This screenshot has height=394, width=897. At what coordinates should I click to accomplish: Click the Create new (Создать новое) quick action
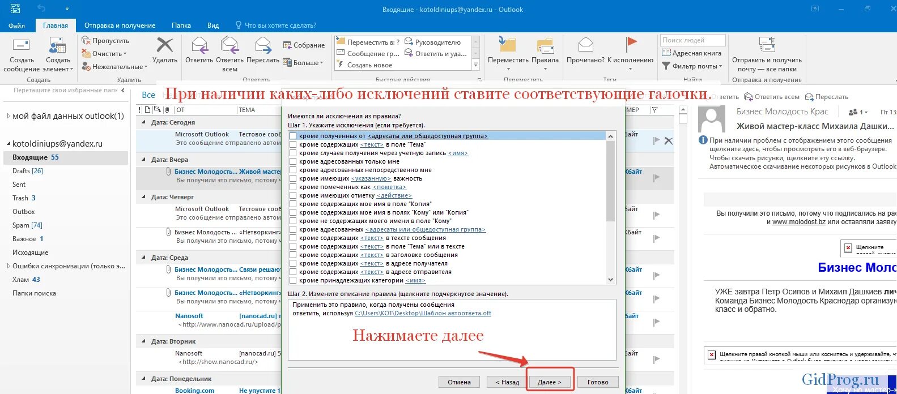(x=364, y=65)
